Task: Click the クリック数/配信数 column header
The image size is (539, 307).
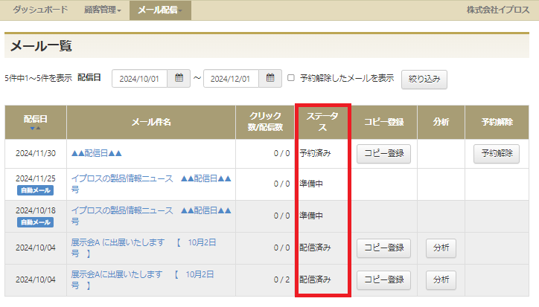Action: click(265, 122)
